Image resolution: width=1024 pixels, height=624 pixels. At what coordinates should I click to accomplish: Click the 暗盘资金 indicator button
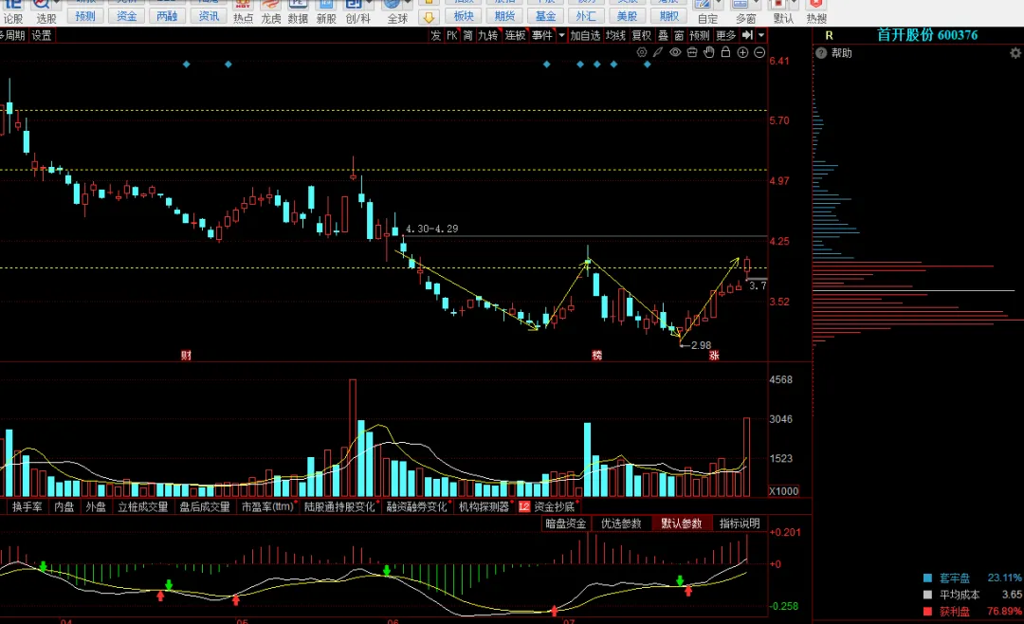click(x=565, y=523)
